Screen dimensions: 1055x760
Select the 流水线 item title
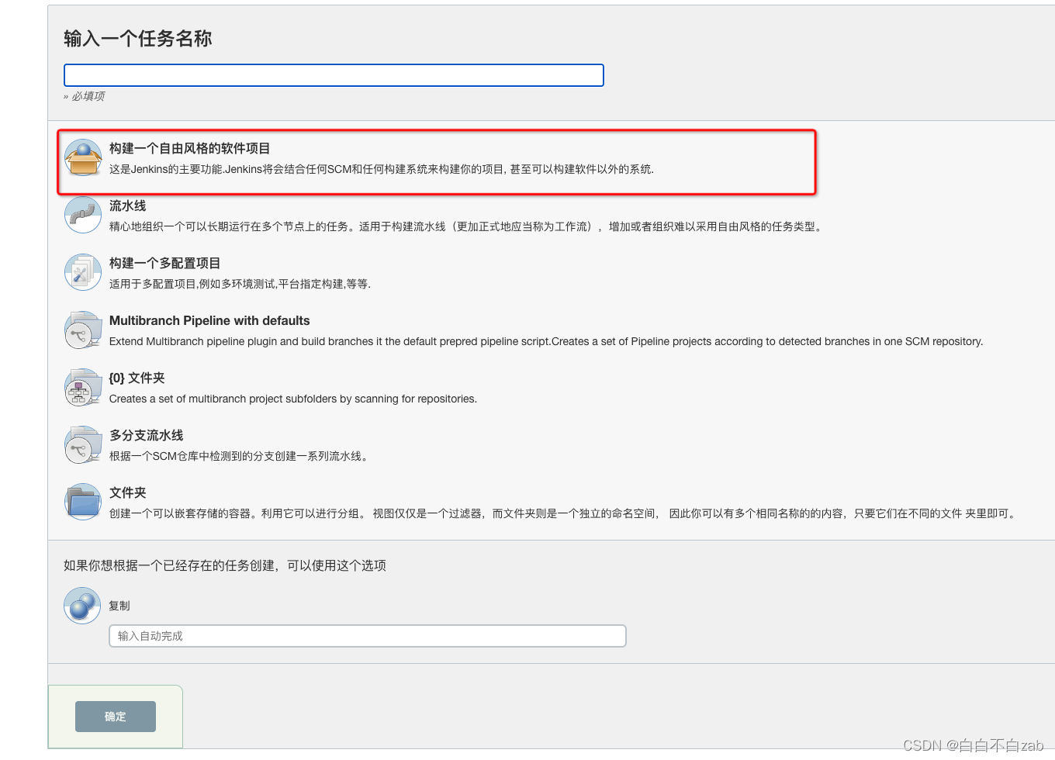(128, 206)
